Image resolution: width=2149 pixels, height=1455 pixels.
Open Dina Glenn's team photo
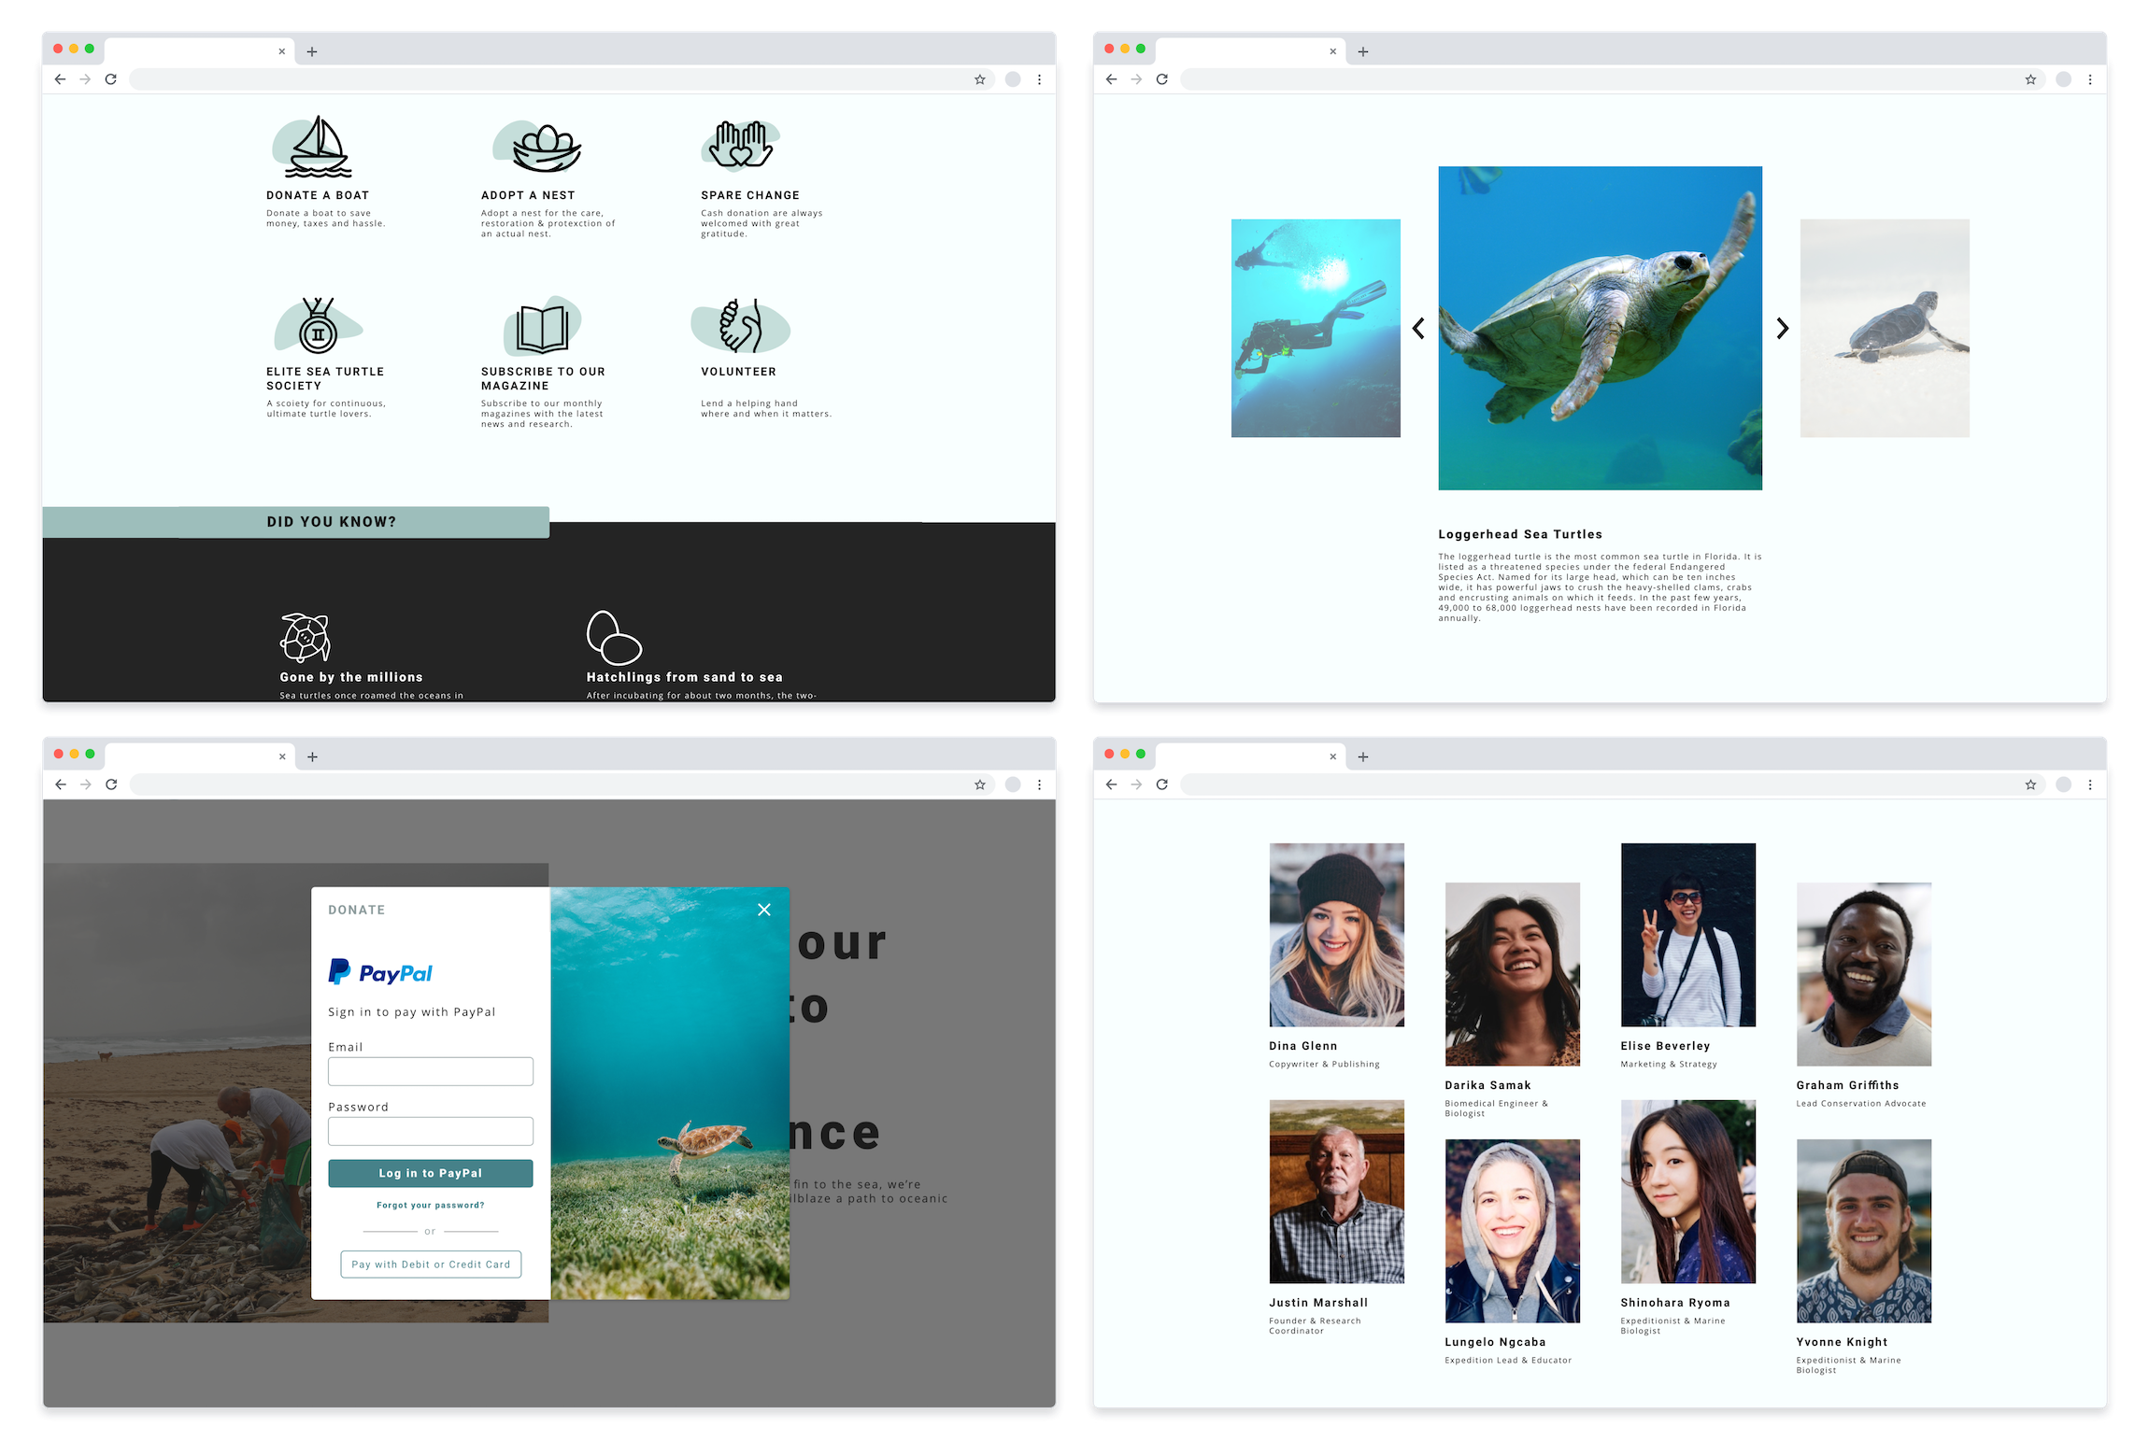(1336, 935)
